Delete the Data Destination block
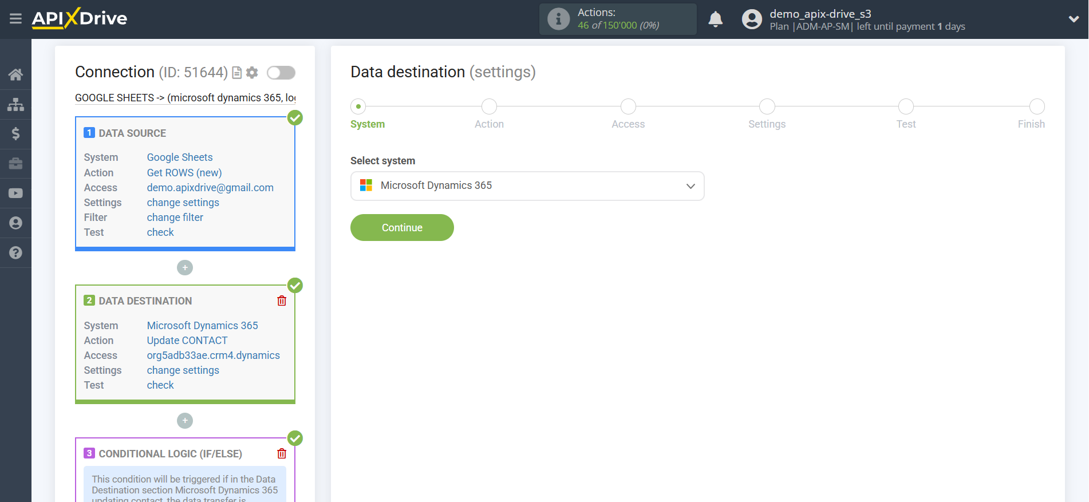This screenshot has width=1089, height=502. point(282,301)
